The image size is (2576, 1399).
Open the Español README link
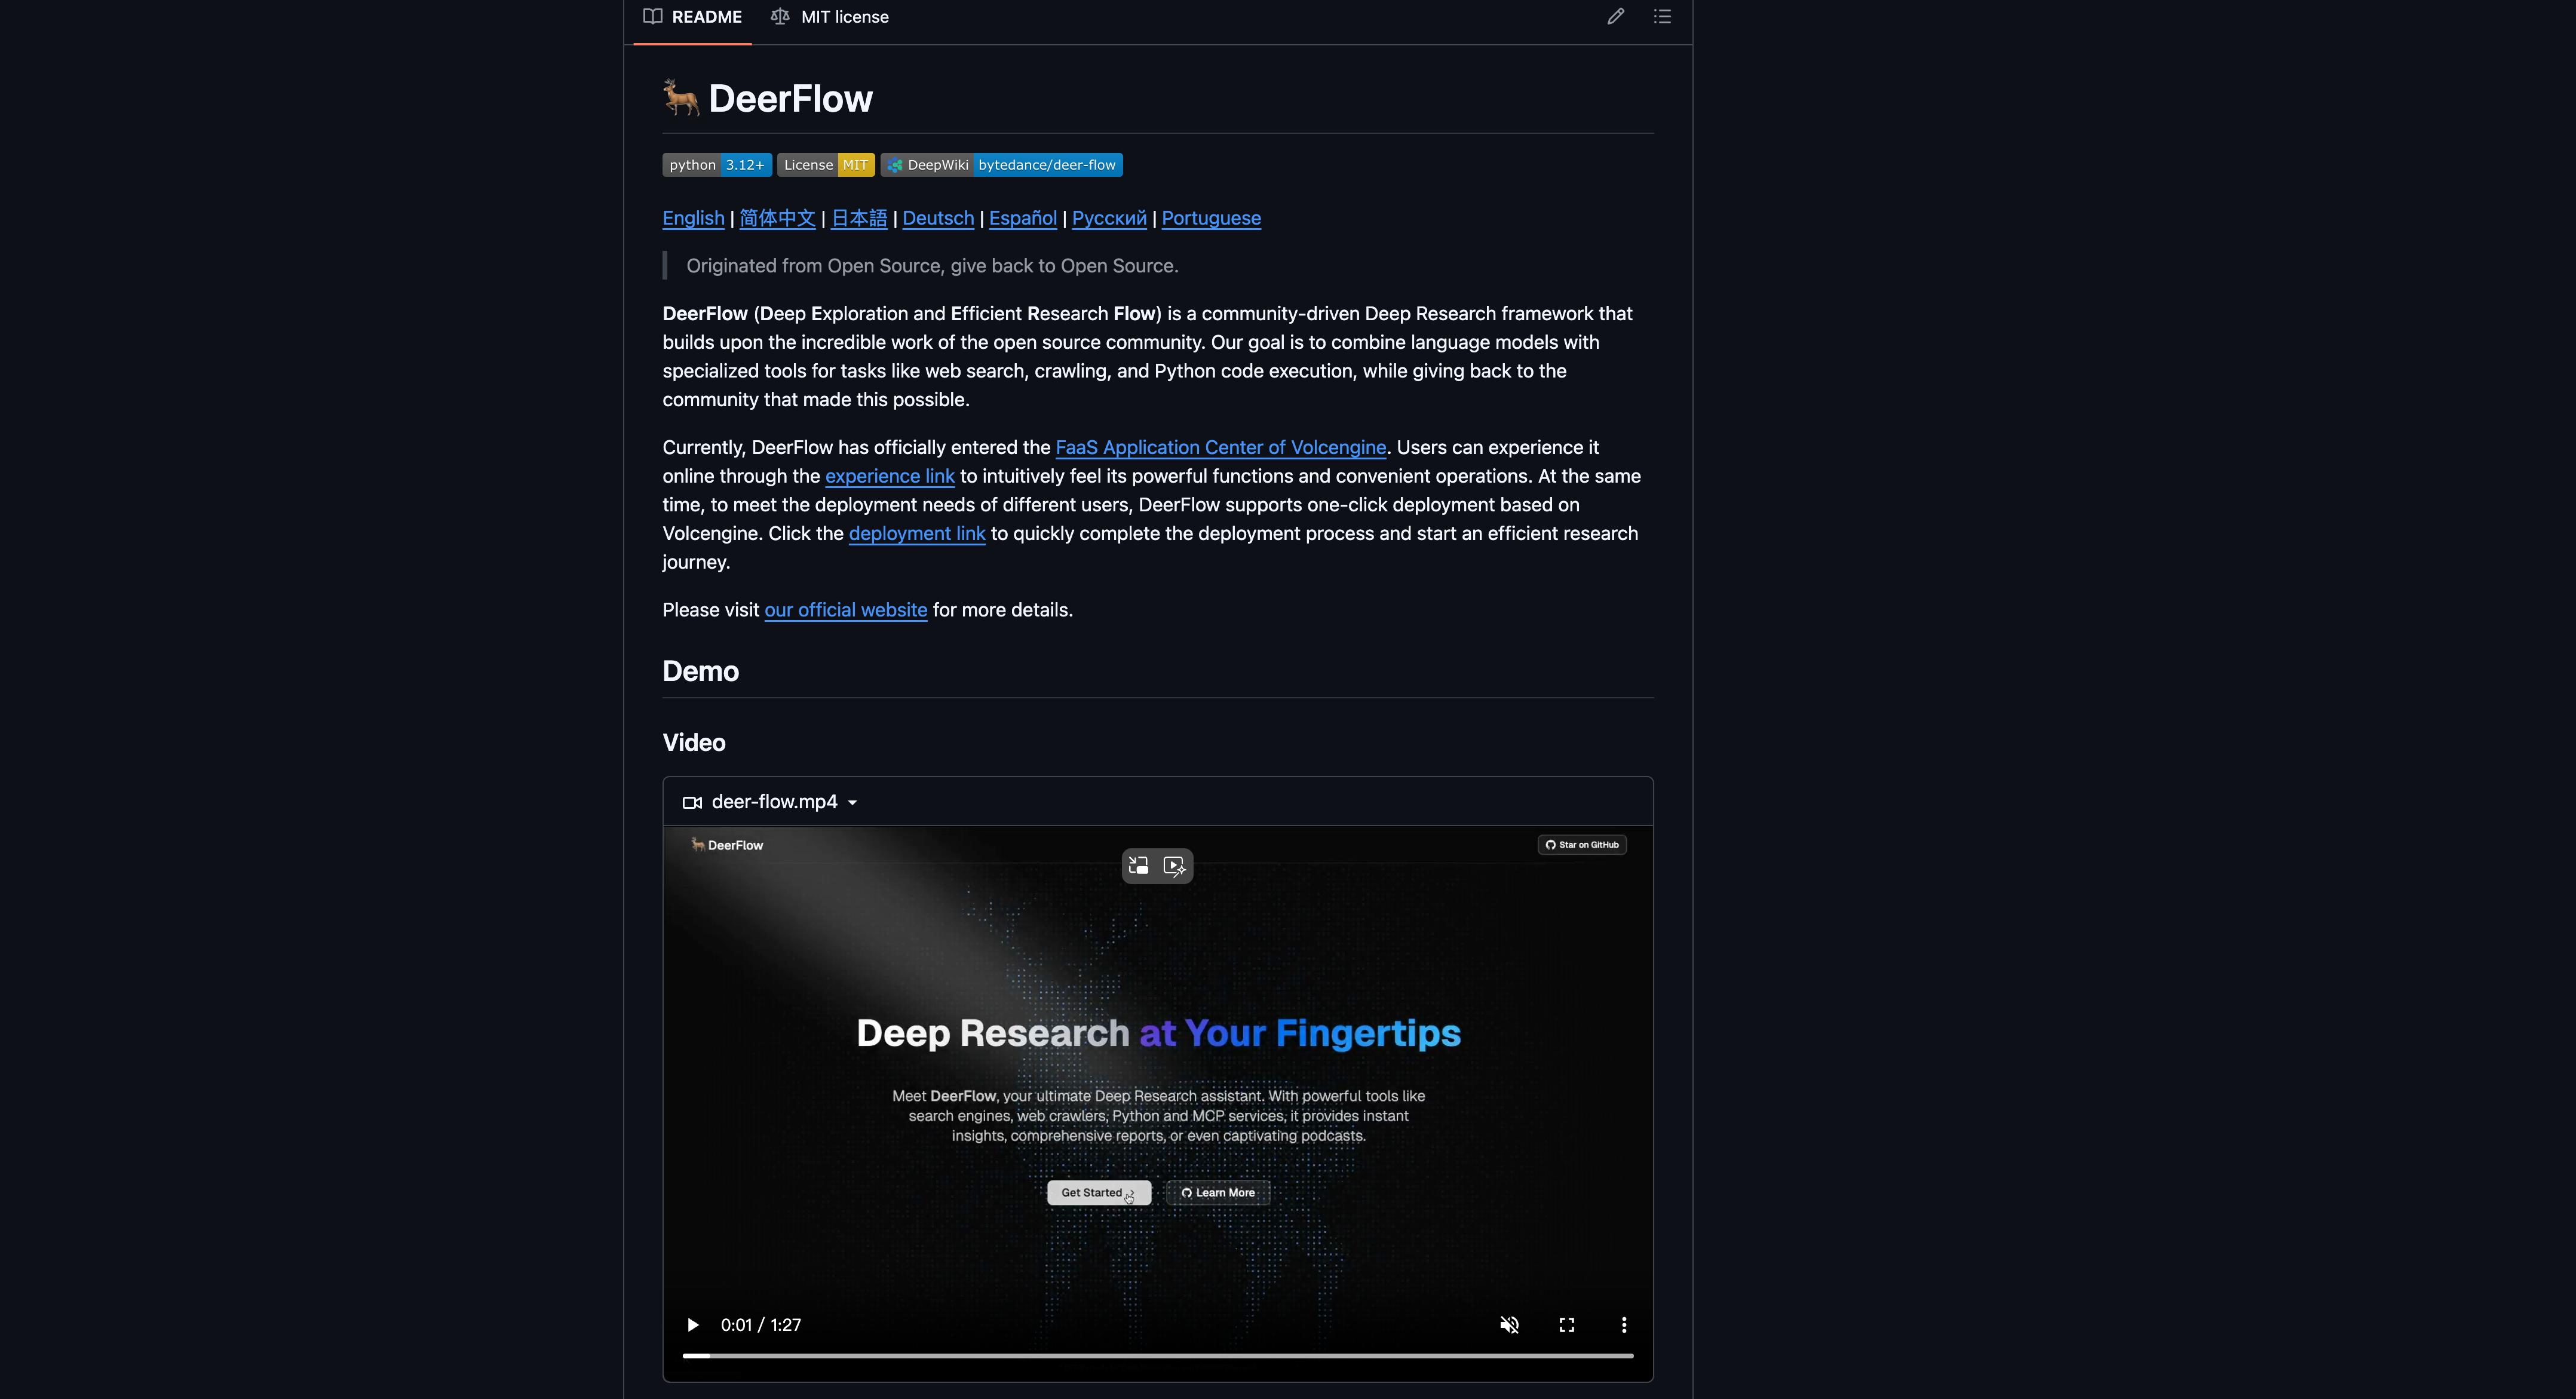(x=1023, y=218)
